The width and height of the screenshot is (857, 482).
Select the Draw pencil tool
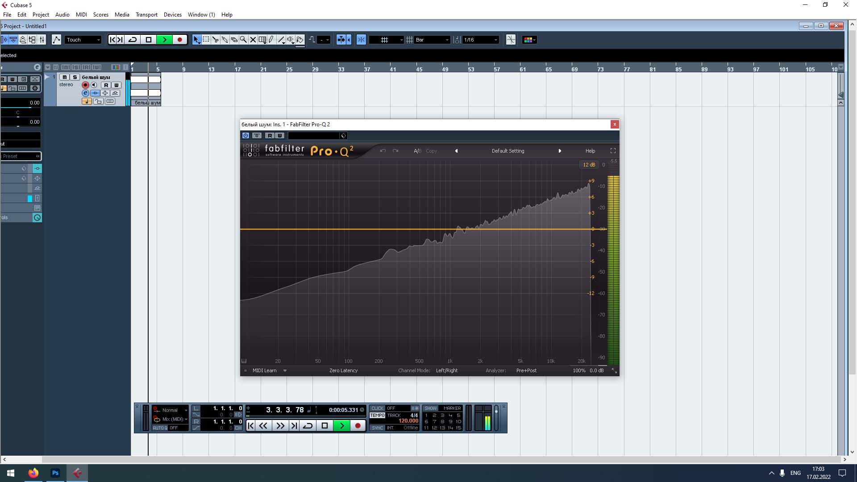271,40
